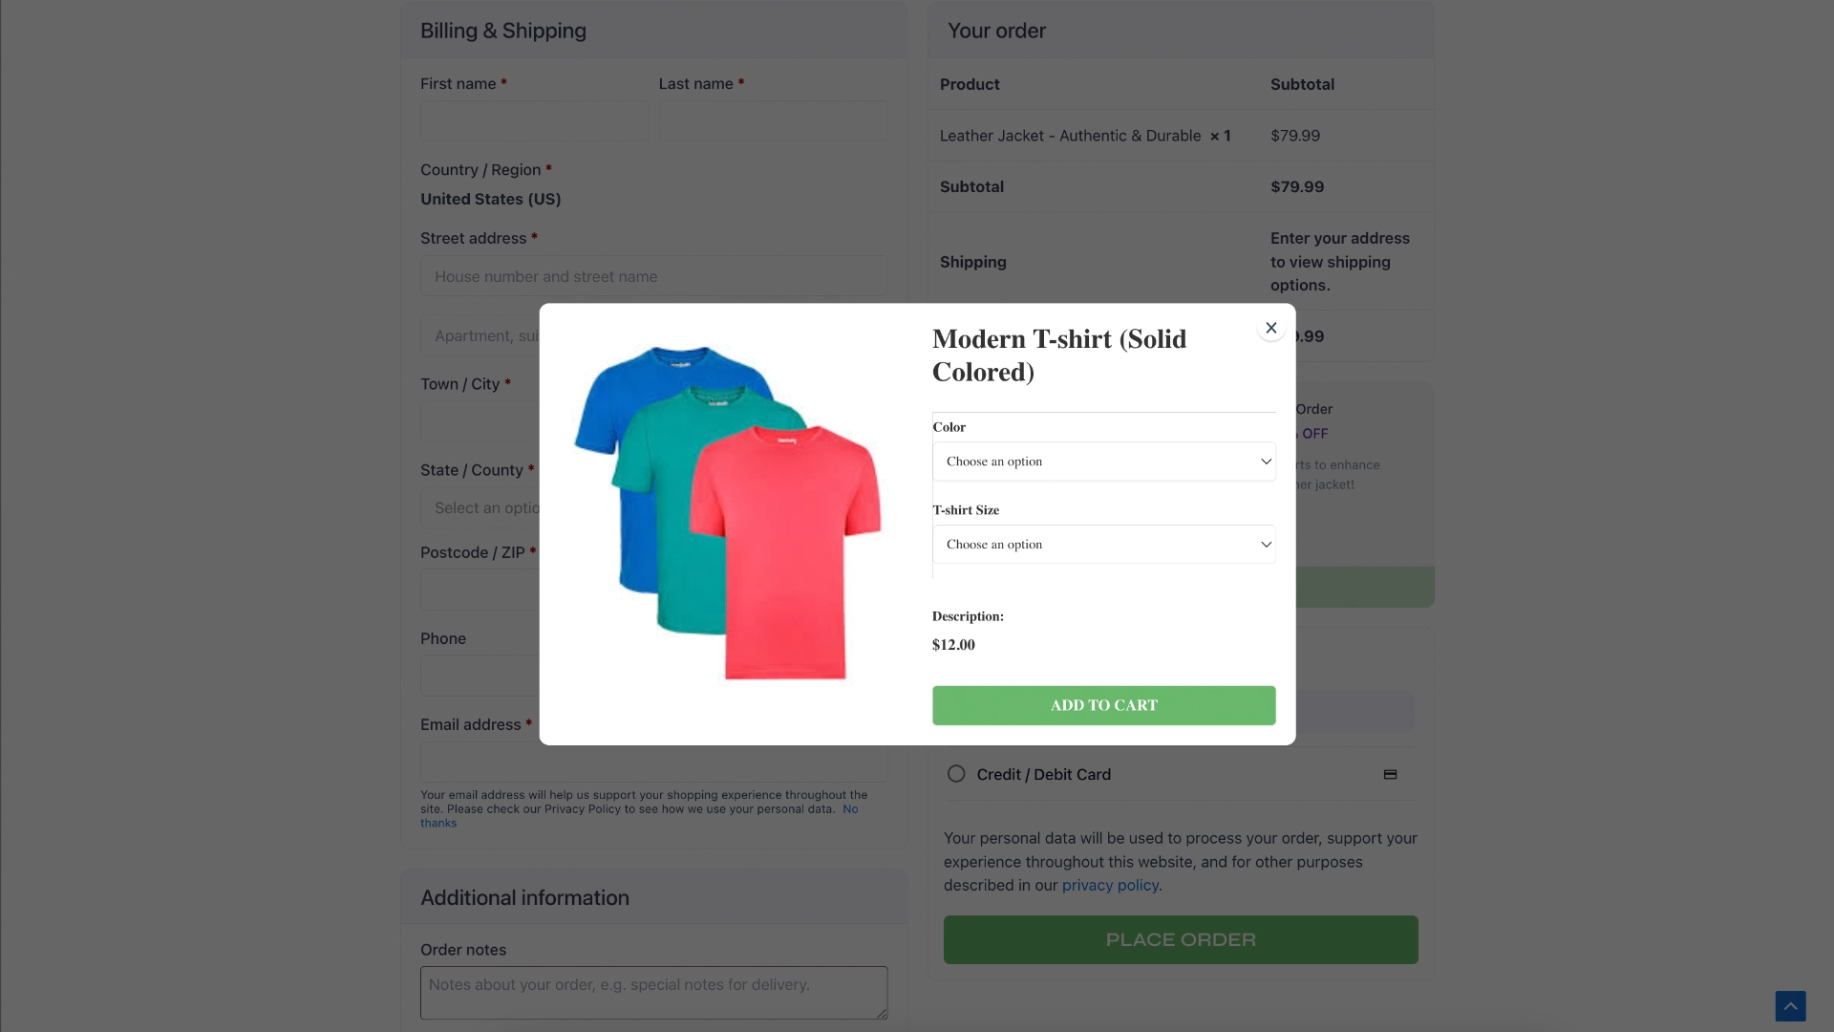Image resolution: width=1834 pixels, height=1032 pixels.
Task: Open the privacy policy link
Action: pos(1110,885)
